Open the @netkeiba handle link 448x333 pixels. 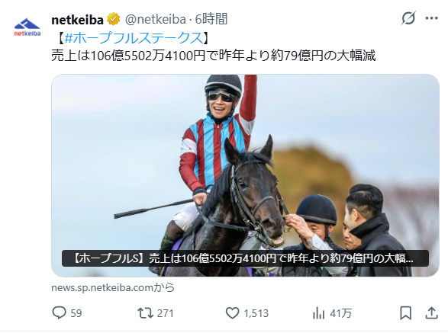(155, 19)
